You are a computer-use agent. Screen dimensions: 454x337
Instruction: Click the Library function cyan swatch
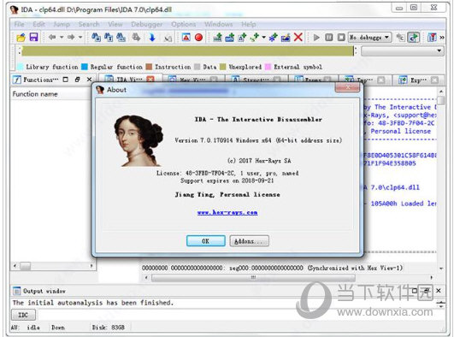(x=20, y=67)
